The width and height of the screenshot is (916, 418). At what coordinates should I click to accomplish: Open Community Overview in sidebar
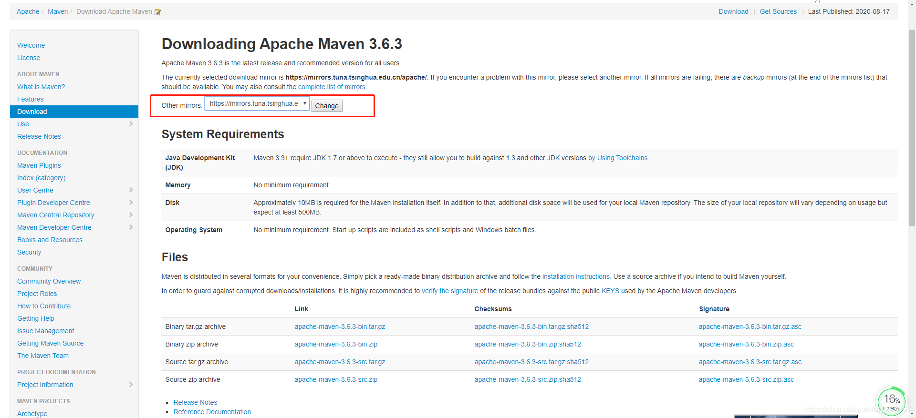click(49, 281)
